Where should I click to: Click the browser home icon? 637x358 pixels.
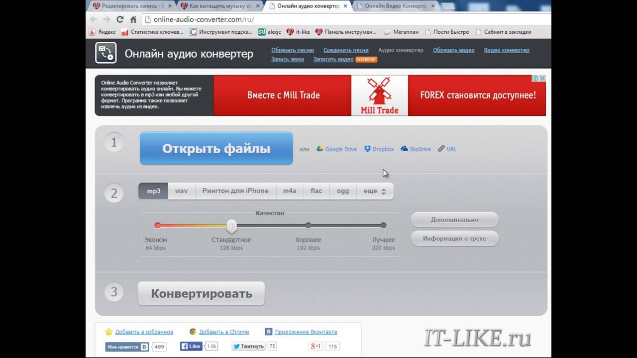133,19
